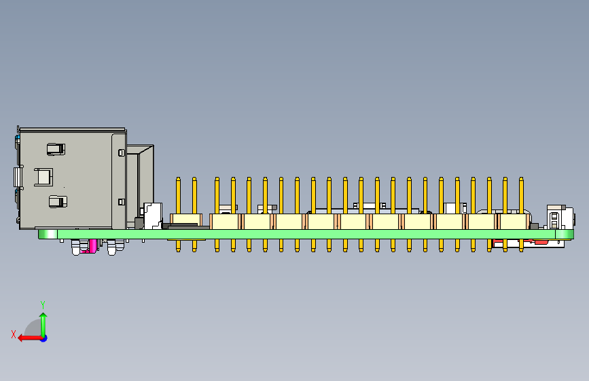Select the green PCB board edge

tap(306, 235)
